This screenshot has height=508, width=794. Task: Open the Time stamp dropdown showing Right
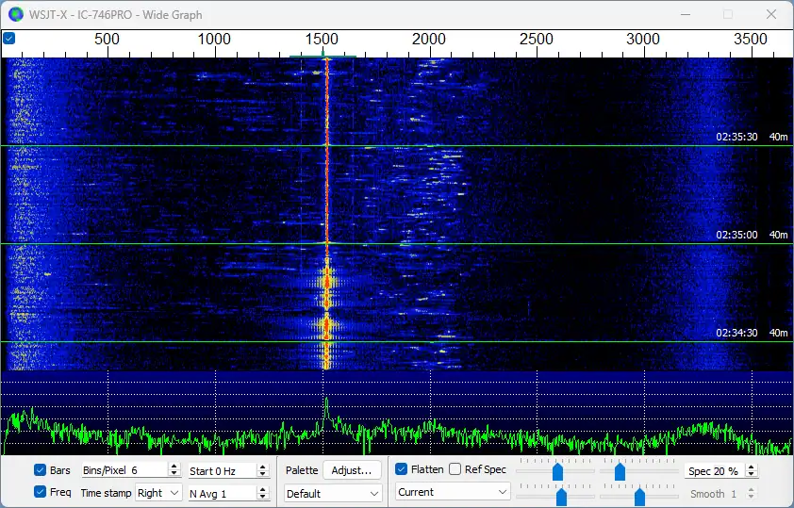pyautogui.click(x=157, y=493)
